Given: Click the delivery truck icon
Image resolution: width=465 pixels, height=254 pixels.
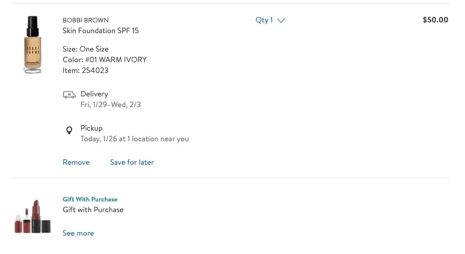Looking at the screenshot, I should [x=69, y=95].
